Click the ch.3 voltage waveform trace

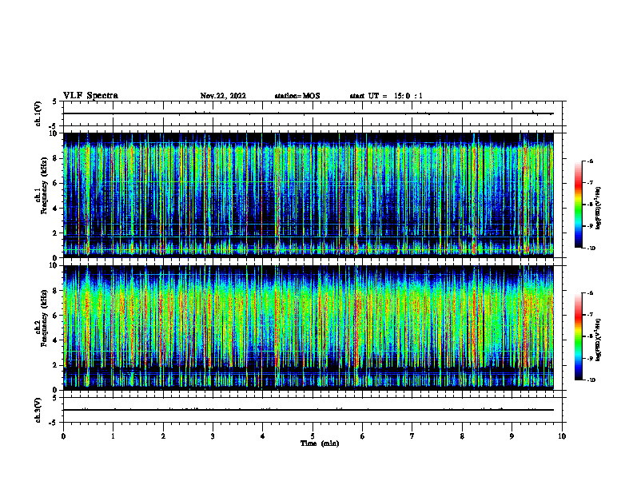[x=309, y=410]
